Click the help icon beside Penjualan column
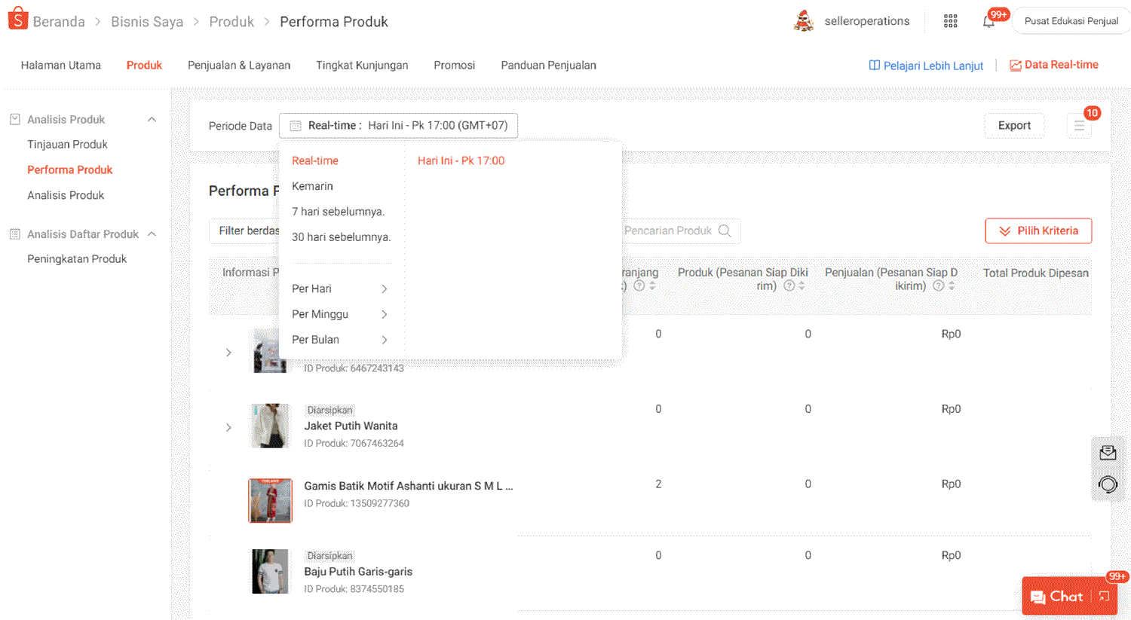1131x620 pixels. pyautogui.click(x=939, y=286)
